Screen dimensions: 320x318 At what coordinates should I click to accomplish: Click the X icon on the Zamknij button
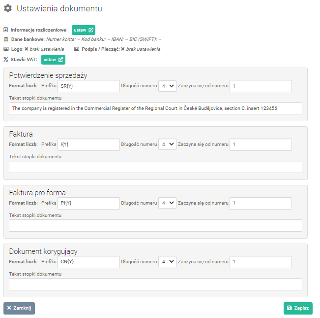(x=9, y=308)
